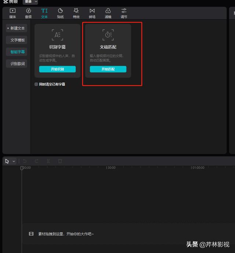
Task: Click the film strip icon in the track
Action: (x=31, y=234)
